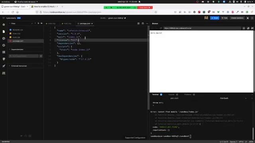Open the hamburger menu beside the username
The width and height of the screenshot is (255, 143).
(x=4, y=18)
